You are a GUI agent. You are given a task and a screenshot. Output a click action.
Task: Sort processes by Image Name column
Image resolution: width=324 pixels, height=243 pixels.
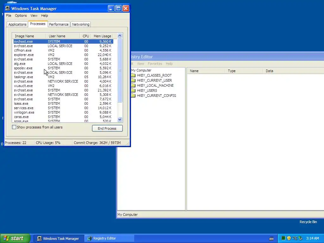(29, 36)
